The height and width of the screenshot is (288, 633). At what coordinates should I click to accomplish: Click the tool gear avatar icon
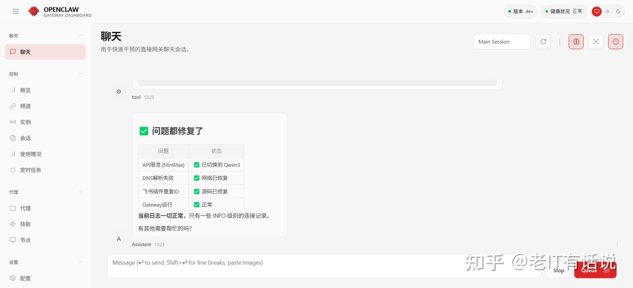(x=119, y=92)
